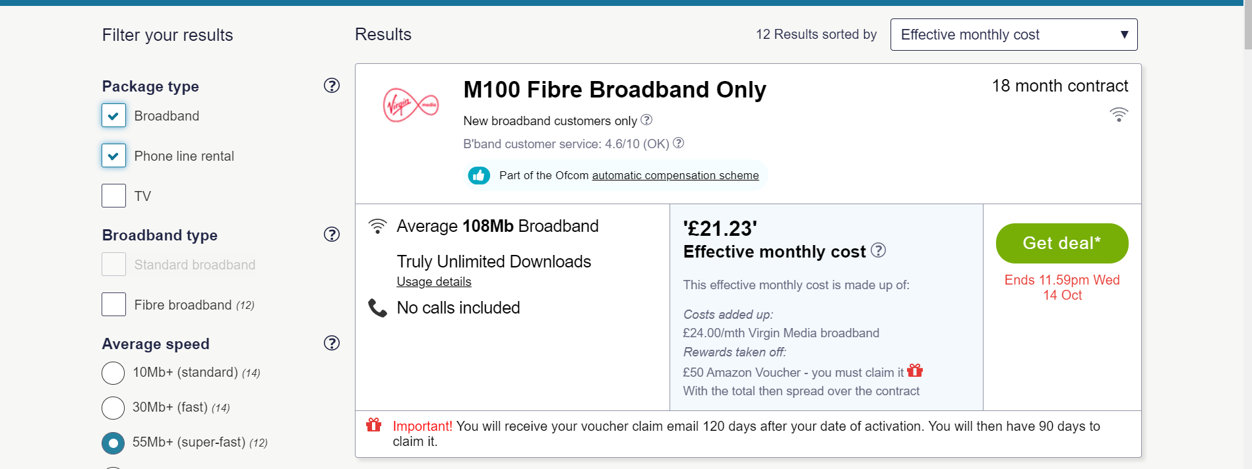The image size is (1252, 469).
Task: Open the Effective monthly cost sort dropdown
Action: tap(1014, 34)
